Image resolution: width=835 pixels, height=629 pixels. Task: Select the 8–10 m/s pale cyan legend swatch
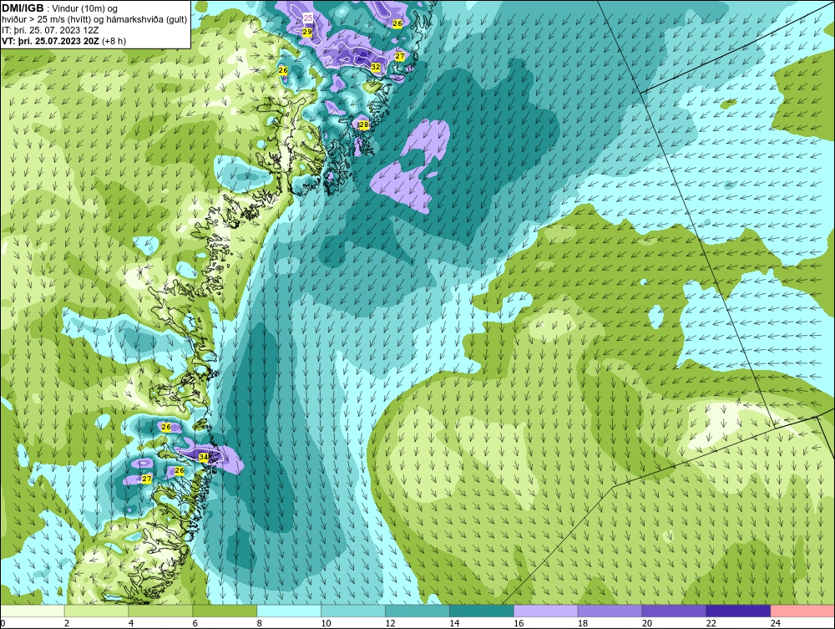tap(289, 611)
